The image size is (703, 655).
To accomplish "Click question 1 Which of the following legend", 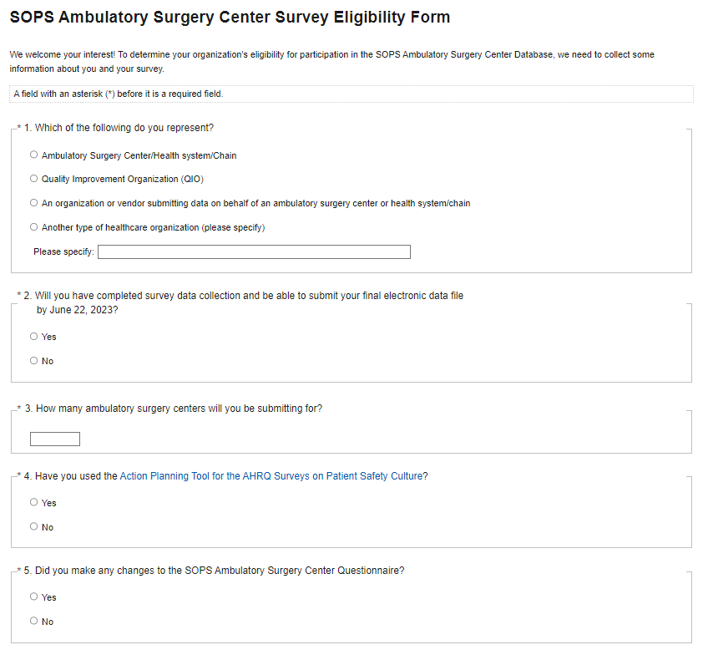I will click(117, 128).
